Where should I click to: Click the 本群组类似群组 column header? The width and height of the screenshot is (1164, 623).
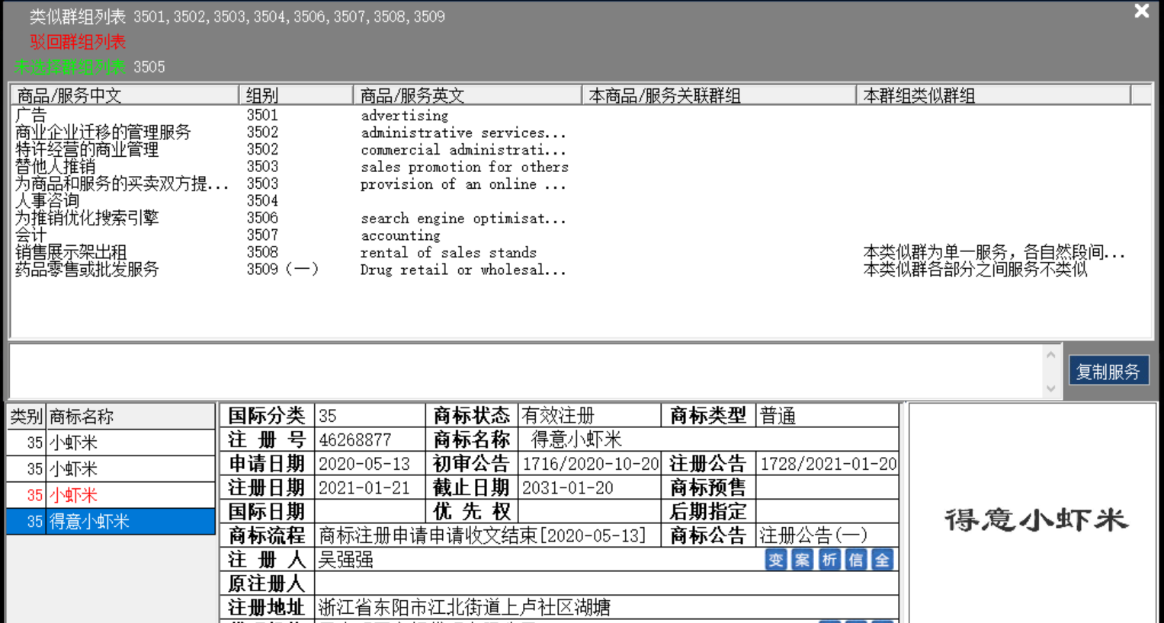coord(993,95)
